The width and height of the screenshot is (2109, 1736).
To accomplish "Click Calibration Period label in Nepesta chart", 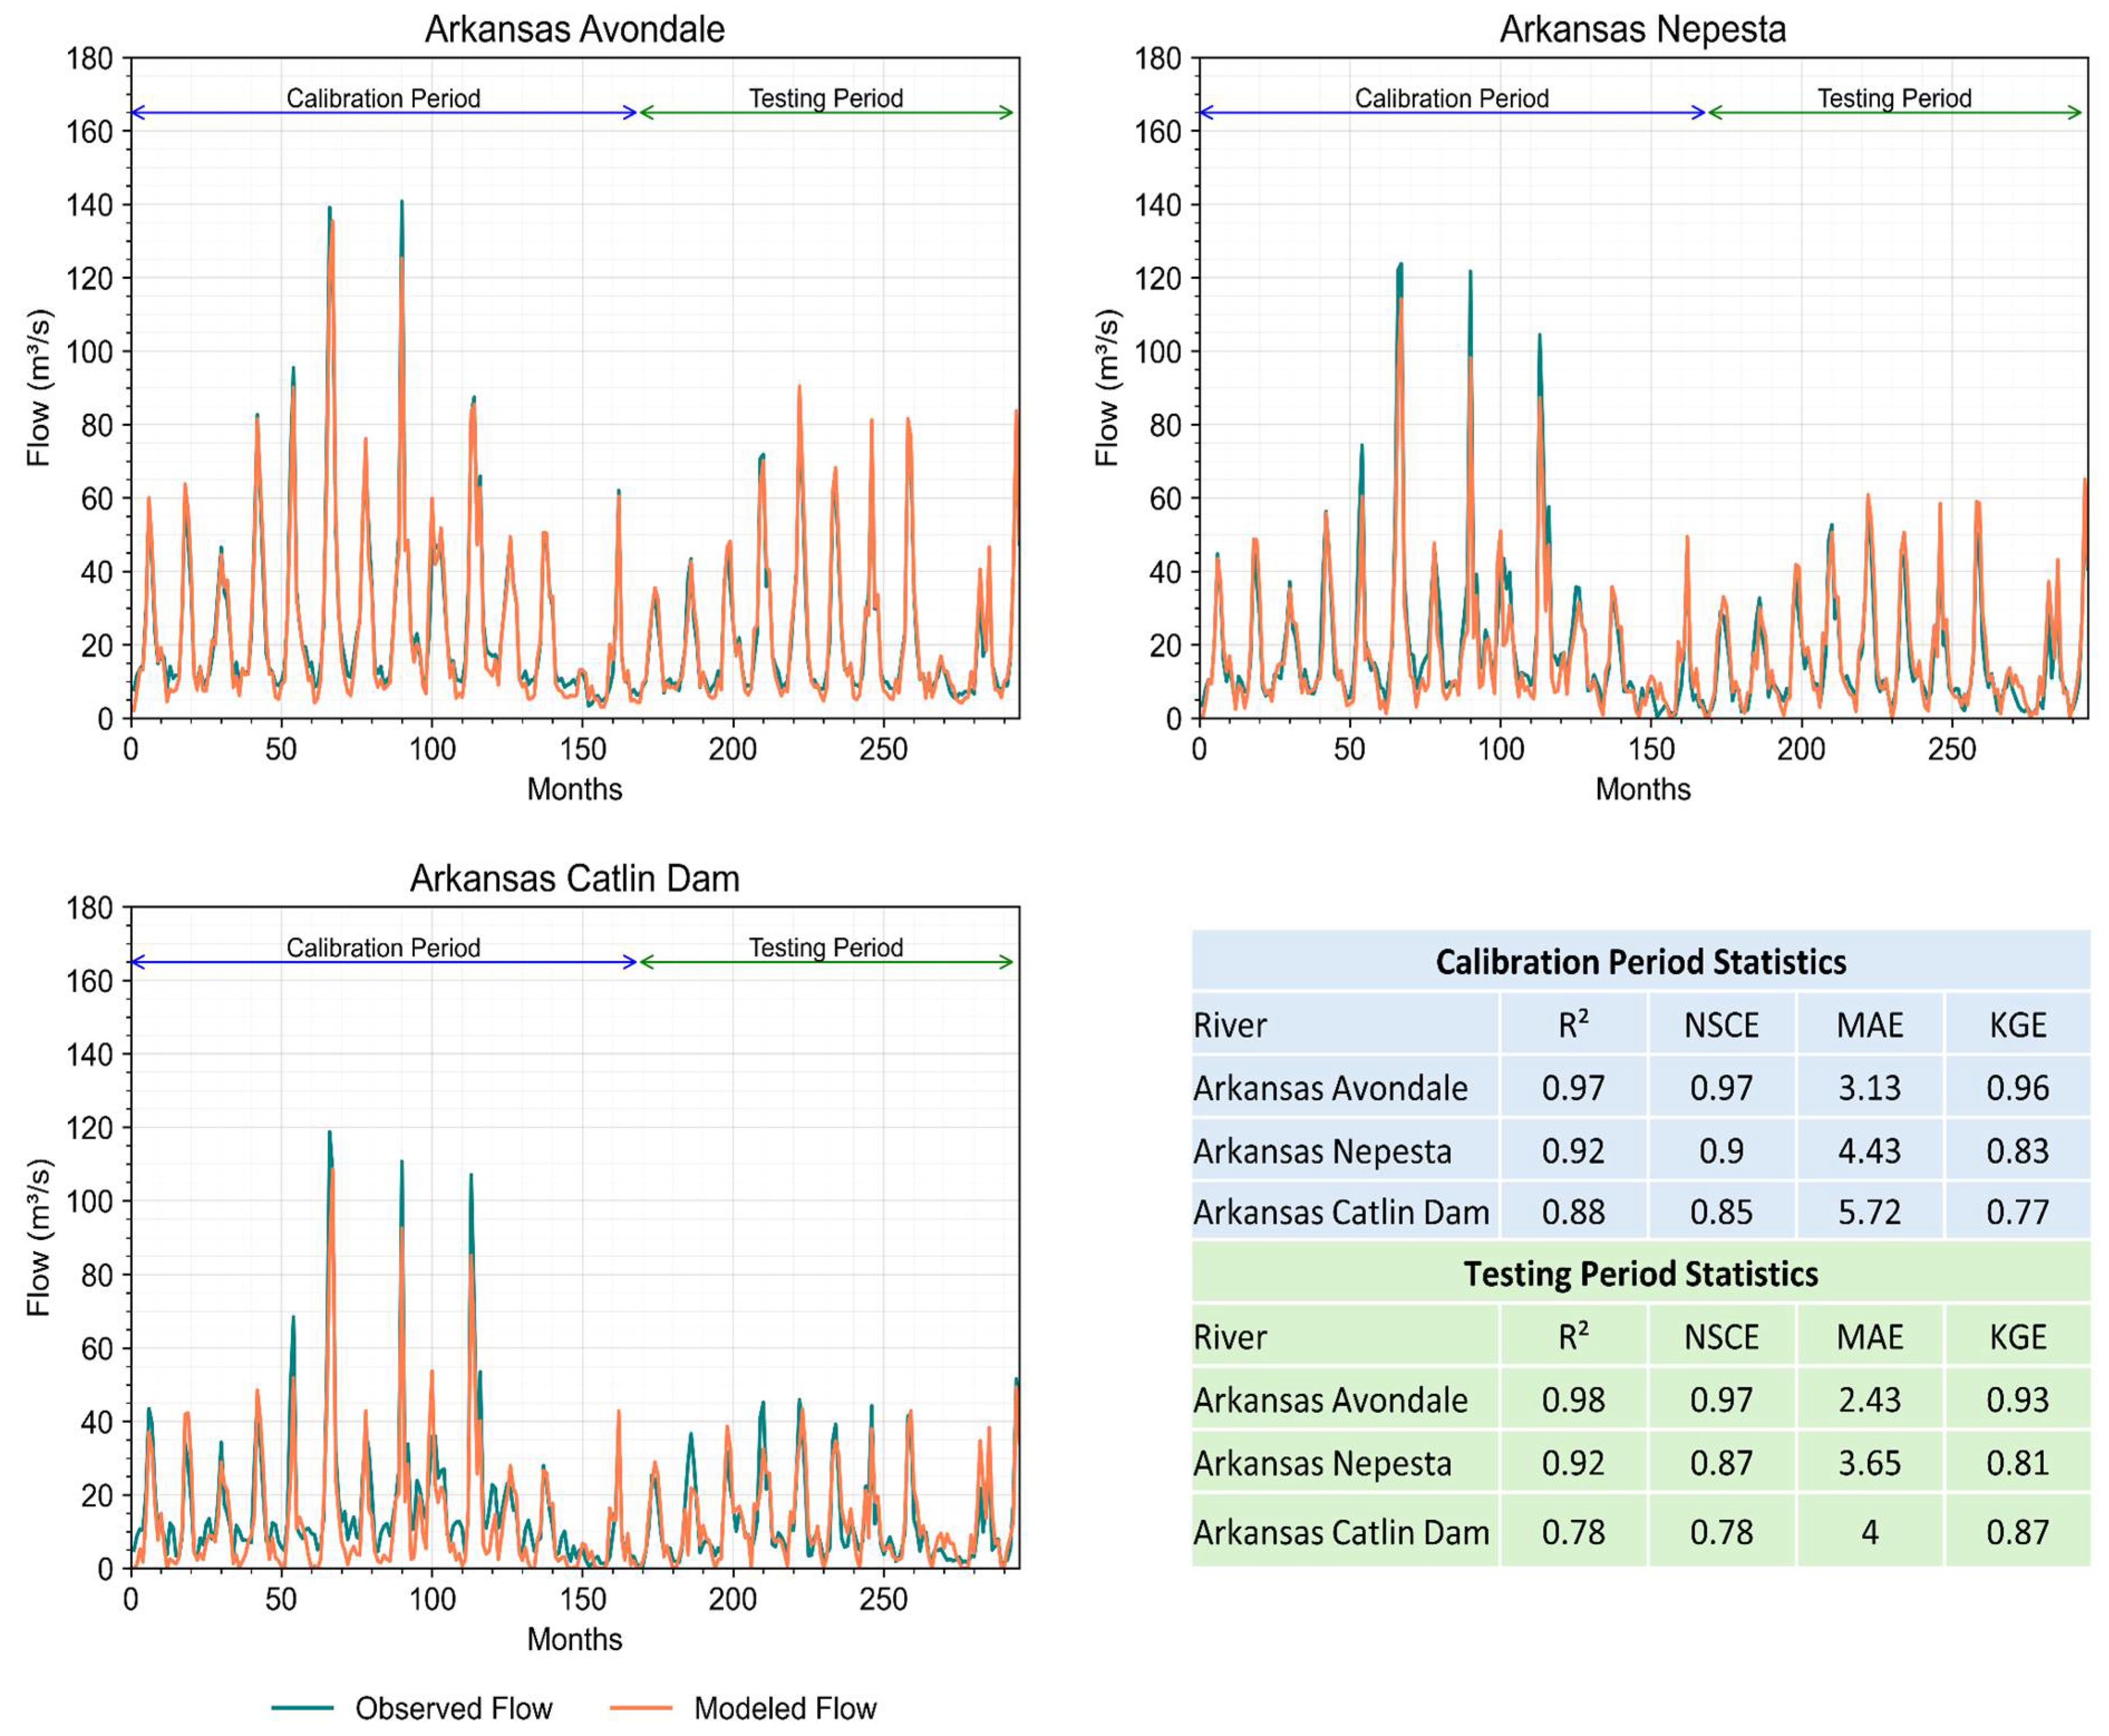I will coord(1452,98).
